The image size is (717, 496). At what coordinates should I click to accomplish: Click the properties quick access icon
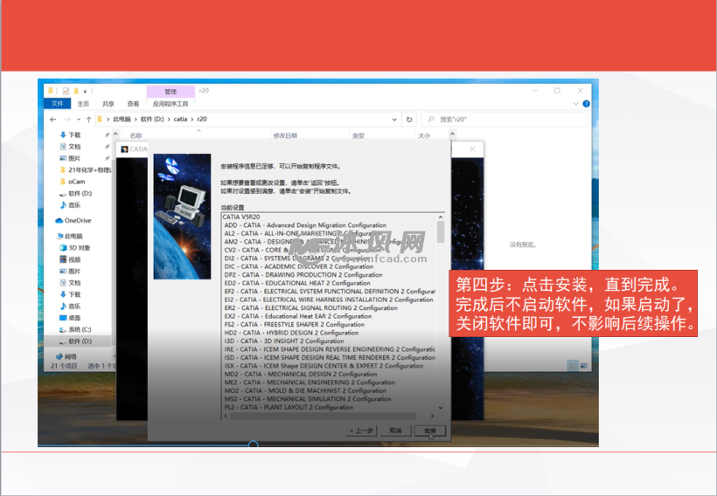(x=66, y=91)
